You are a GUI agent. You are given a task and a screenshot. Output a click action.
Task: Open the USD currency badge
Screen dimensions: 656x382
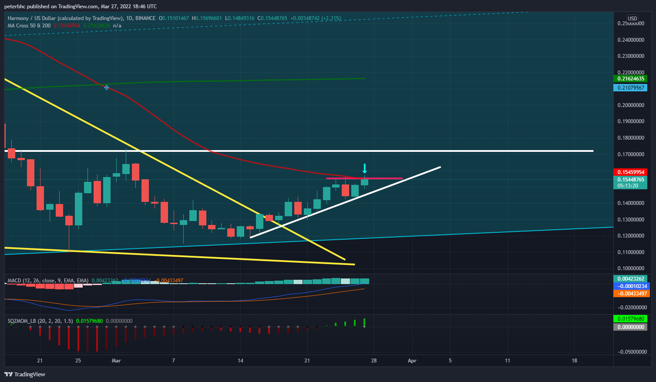coord(632,18)
